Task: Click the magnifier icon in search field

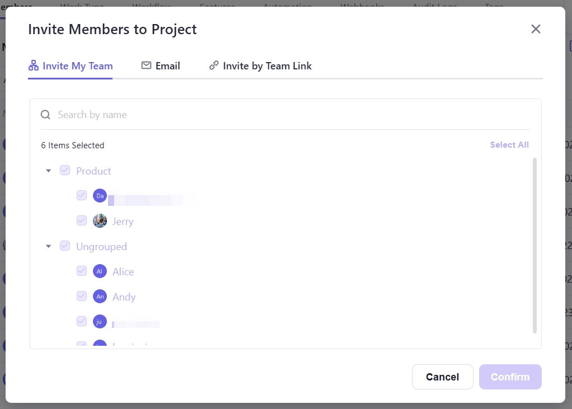Action: pos(46,115)
